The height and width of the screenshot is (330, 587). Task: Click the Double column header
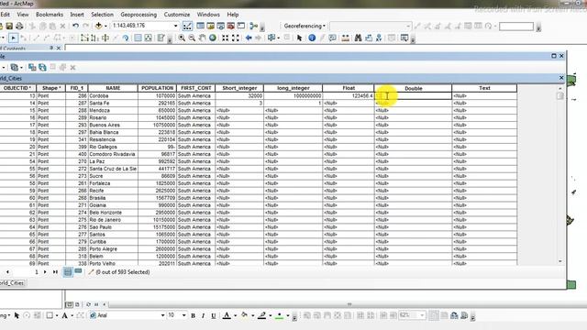414,88
